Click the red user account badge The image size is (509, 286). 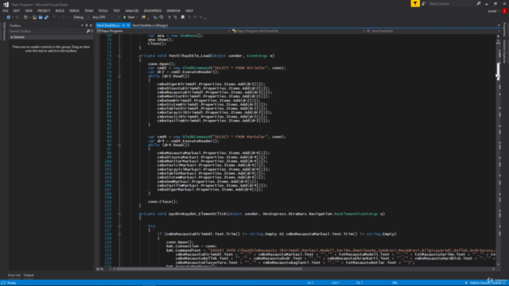504,10
